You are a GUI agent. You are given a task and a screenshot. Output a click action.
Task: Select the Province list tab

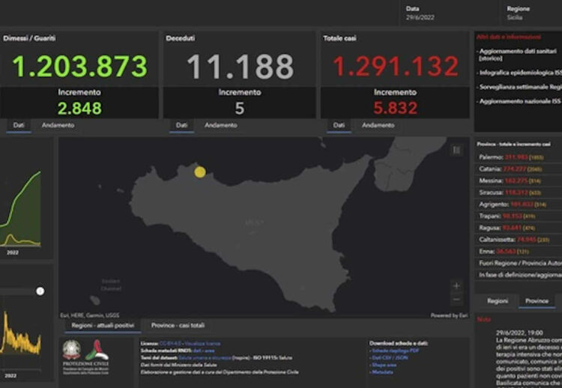pos(537,301)
